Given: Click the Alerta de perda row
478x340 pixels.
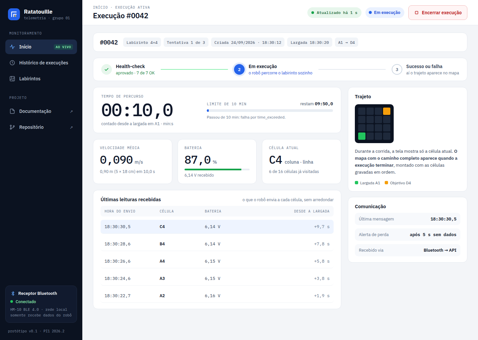Looking at the screenshot, I should tap(408, 235).
